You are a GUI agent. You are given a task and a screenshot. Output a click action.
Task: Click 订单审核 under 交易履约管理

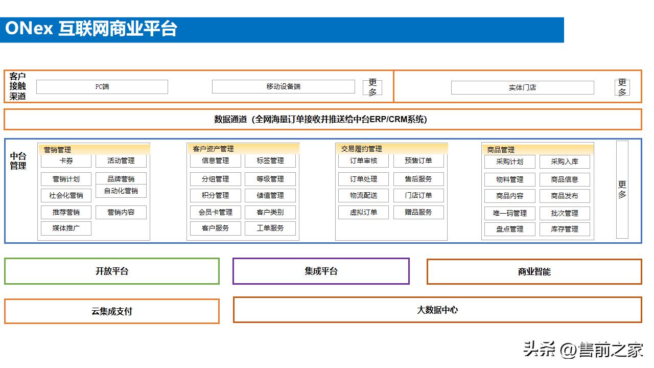[x=363, y=160]
